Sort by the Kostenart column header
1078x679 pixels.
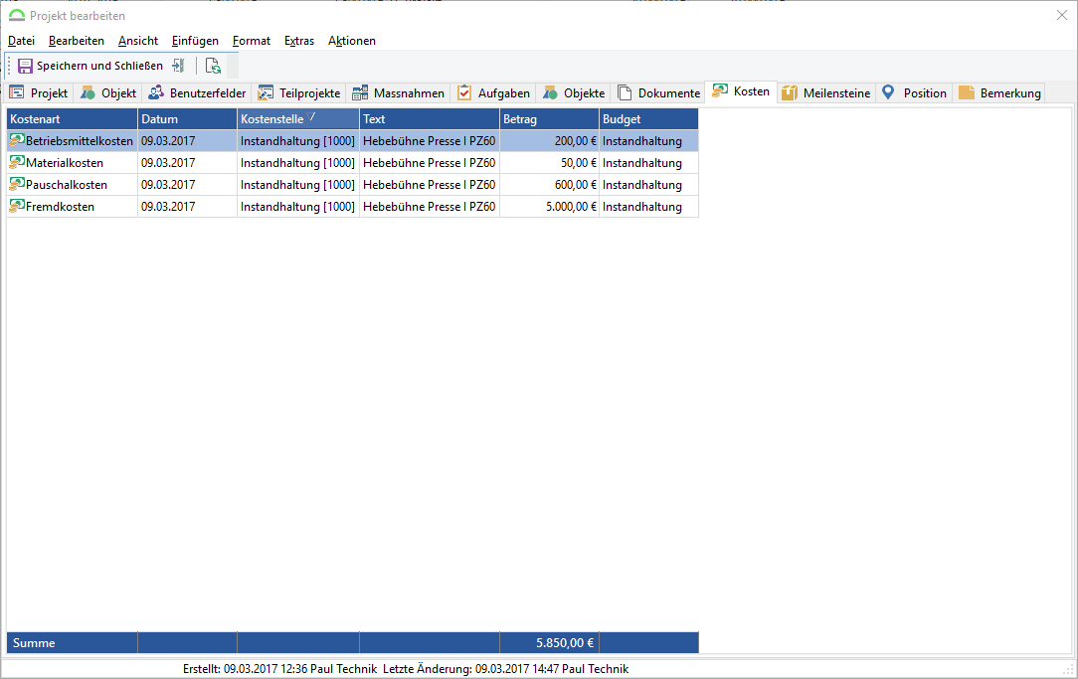[73, 119]
